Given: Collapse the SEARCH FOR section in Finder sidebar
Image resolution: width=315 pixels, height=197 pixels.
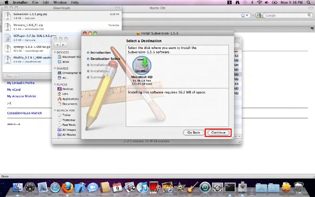Looking at the screenshot, I should point(55,111).
